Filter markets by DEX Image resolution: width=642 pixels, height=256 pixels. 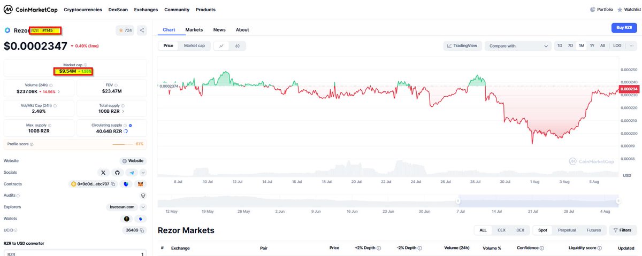point(519,230)
